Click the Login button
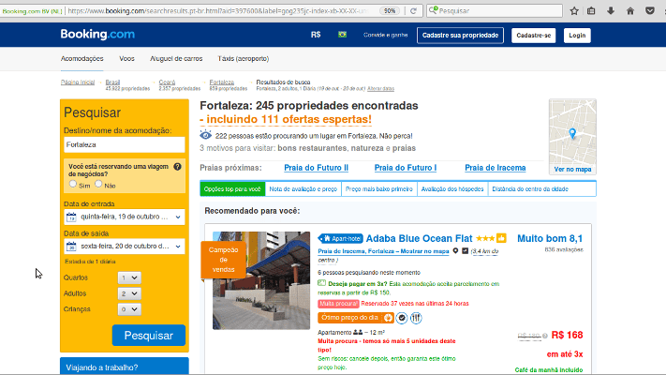666x375 pixels. (577, 36)
